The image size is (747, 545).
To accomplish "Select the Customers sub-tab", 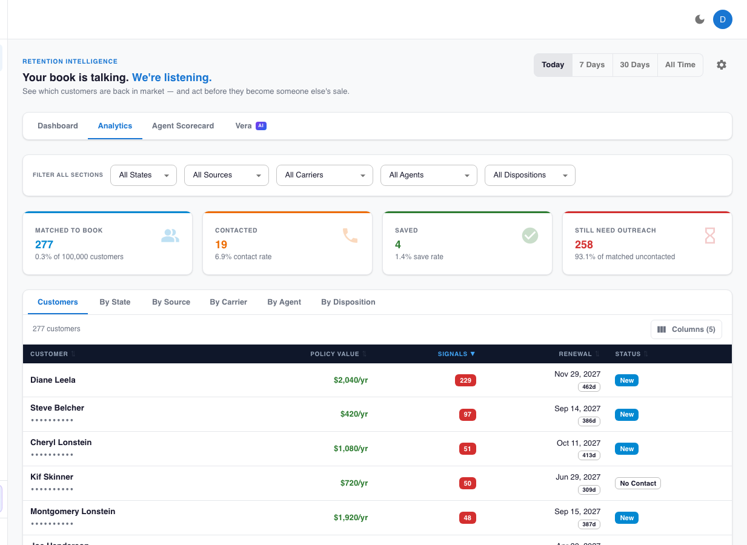I will click(58, 302).
